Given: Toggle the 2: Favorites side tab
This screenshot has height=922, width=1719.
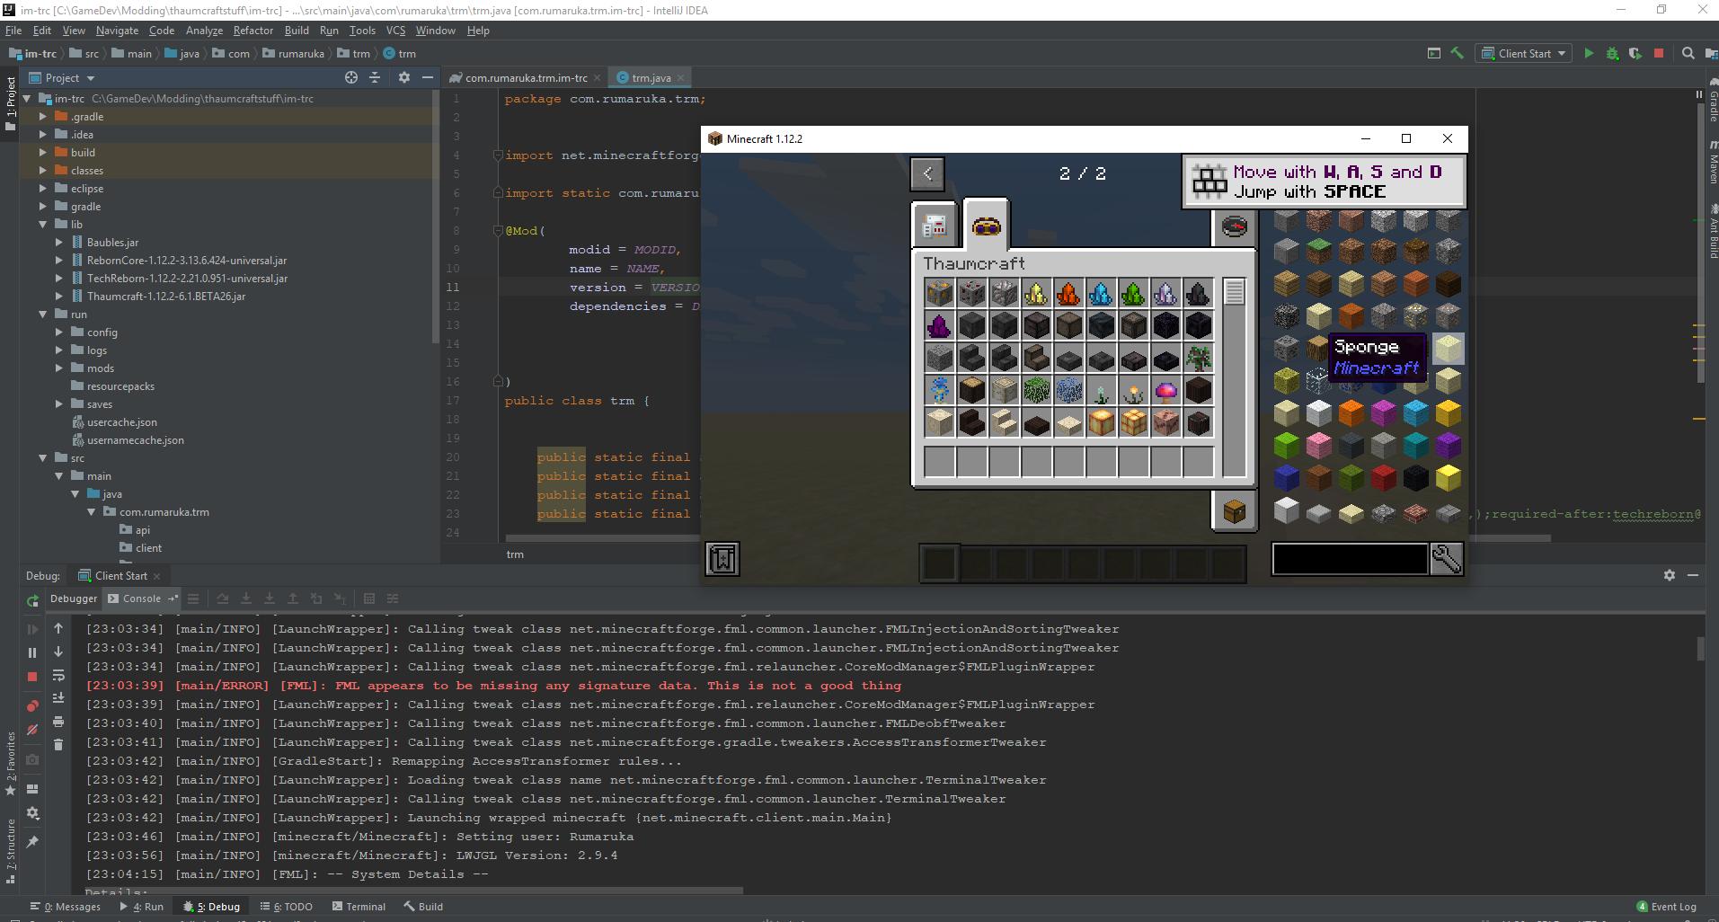Looking at the screenshot, I should (x=10, y=764).
